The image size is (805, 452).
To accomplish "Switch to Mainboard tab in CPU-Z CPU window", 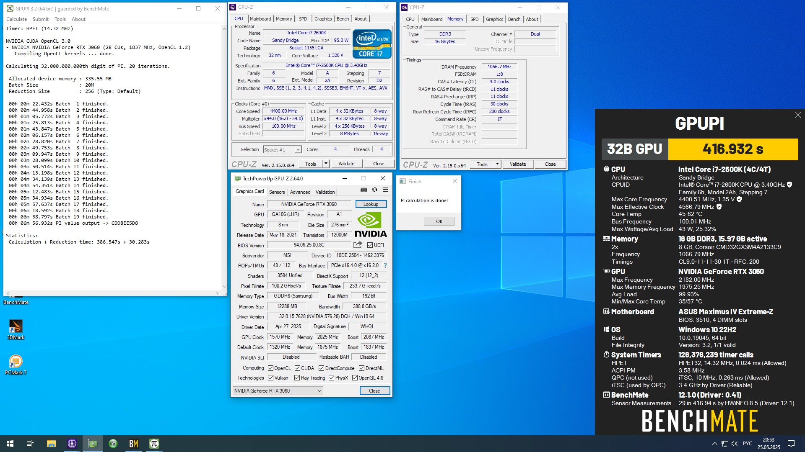I will point(260,19).
